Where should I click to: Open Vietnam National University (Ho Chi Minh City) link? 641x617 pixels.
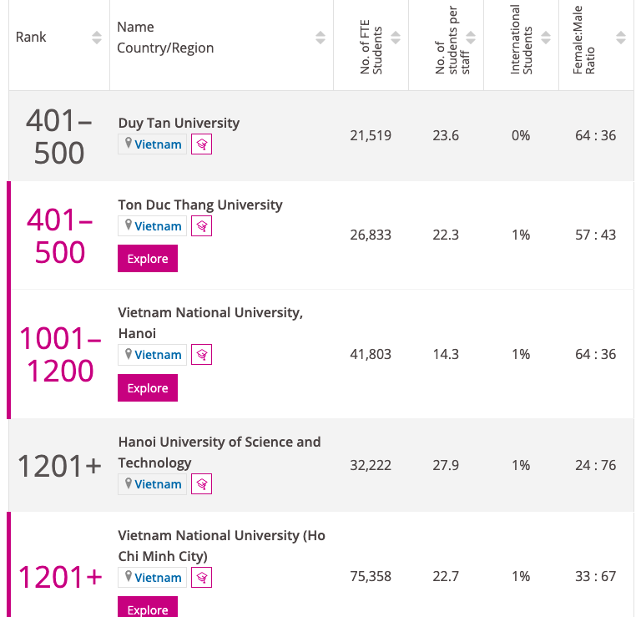point(221,545)
